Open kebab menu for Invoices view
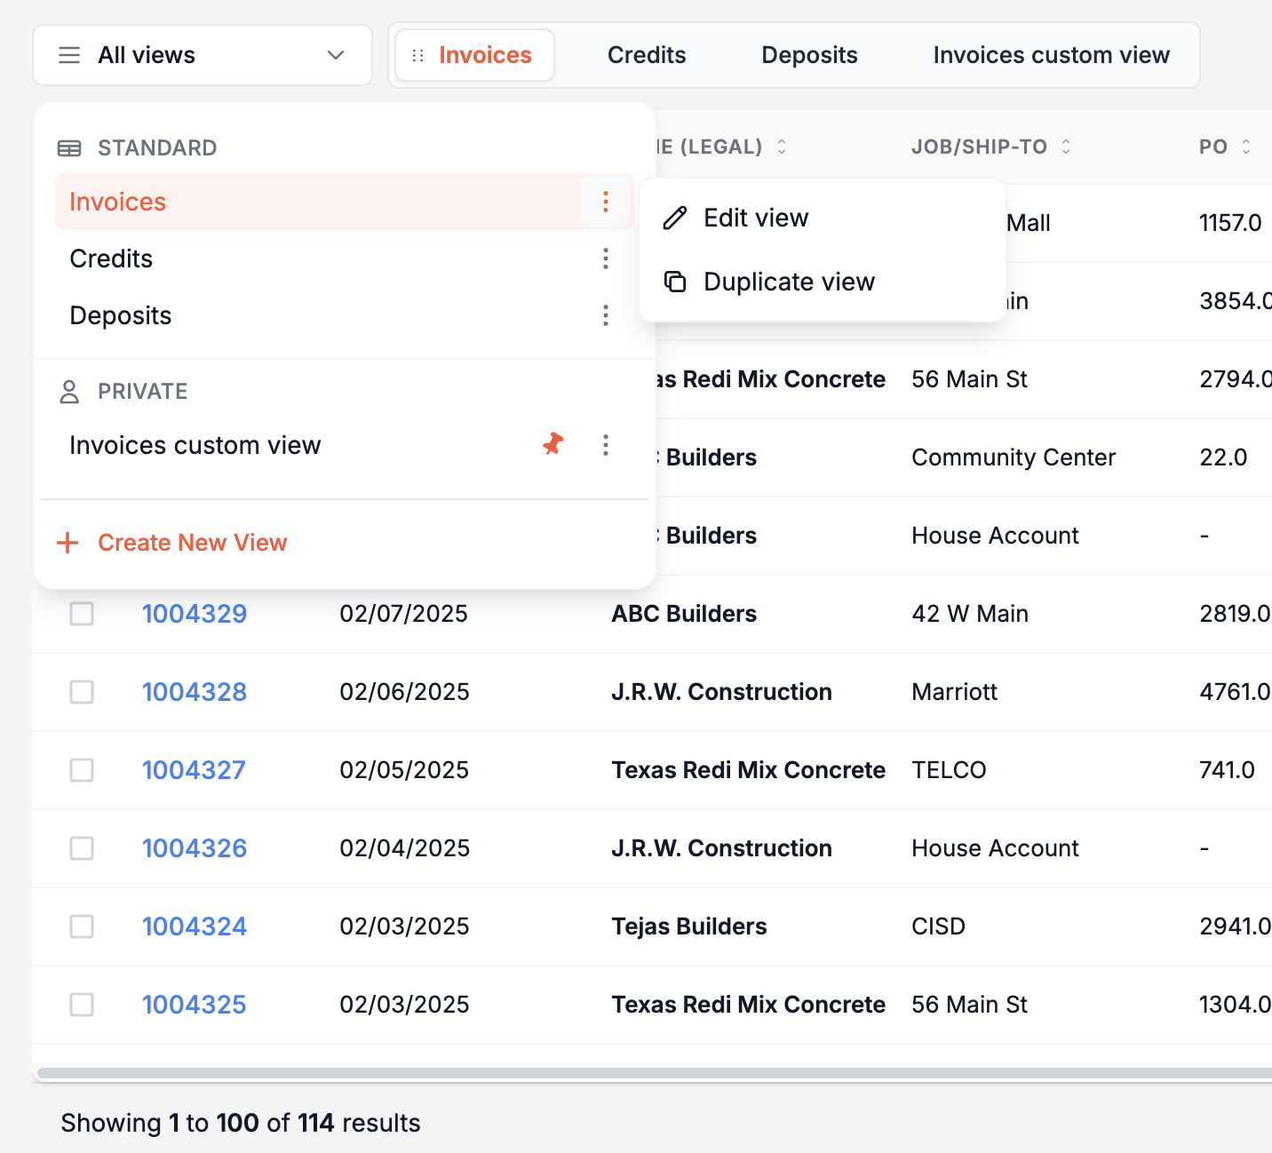 606,202
